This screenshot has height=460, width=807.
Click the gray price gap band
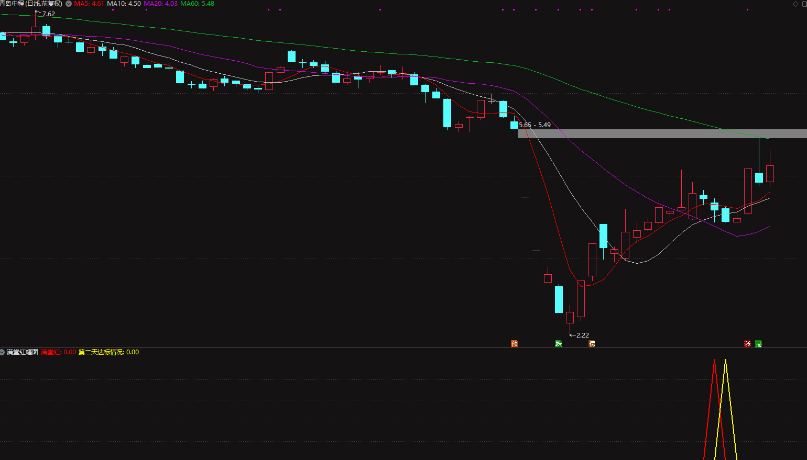click(x=662, y=133)
